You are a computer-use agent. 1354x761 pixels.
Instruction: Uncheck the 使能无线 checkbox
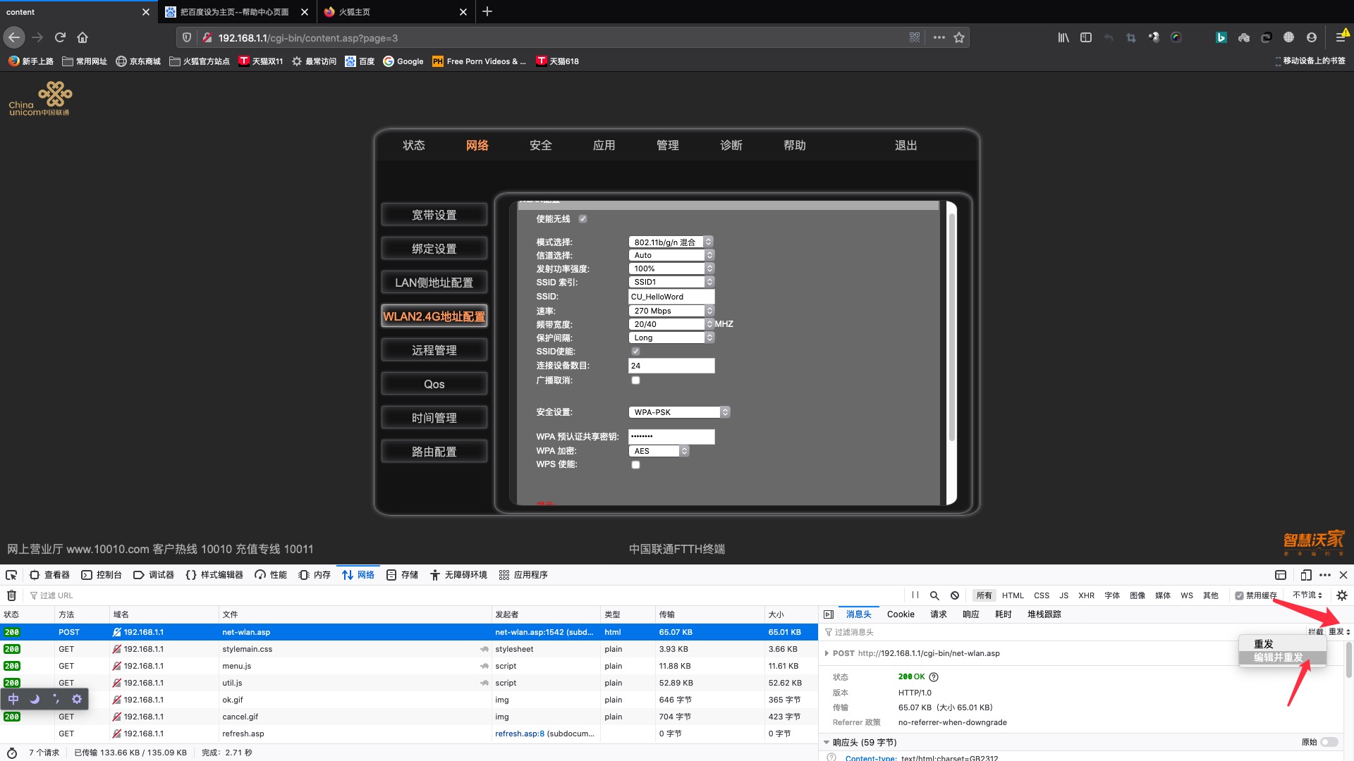(583, 218)
